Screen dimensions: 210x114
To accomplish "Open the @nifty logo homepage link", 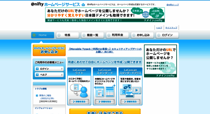I will coord(37,4).
